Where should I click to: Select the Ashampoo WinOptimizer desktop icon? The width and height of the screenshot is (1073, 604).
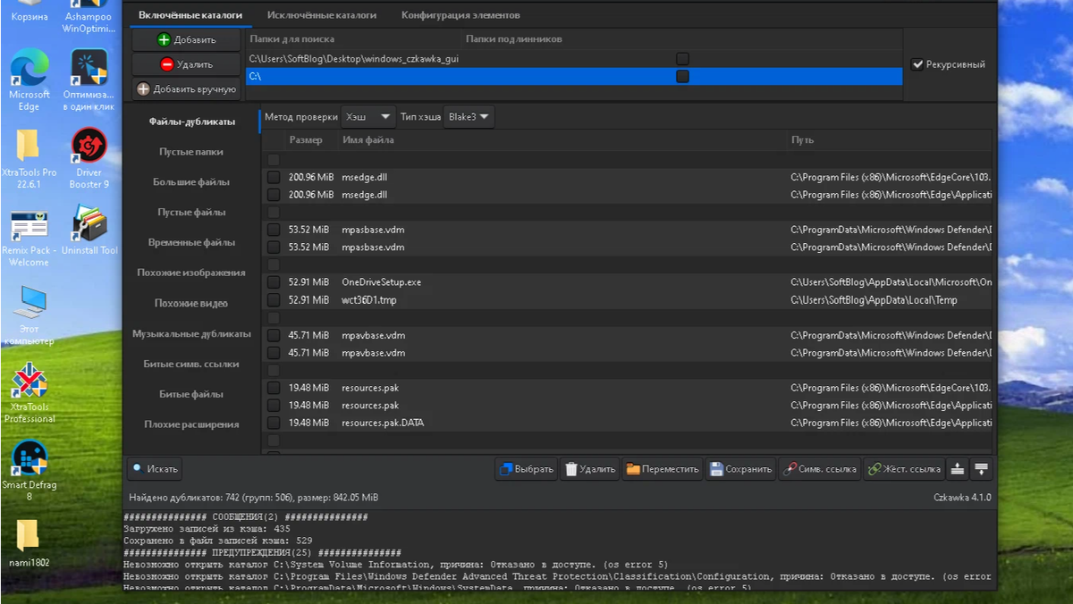pos(89,18)
